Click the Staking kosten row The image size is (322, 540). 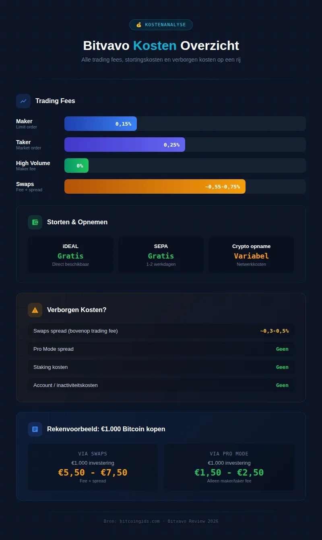click(x=161, y=367)
